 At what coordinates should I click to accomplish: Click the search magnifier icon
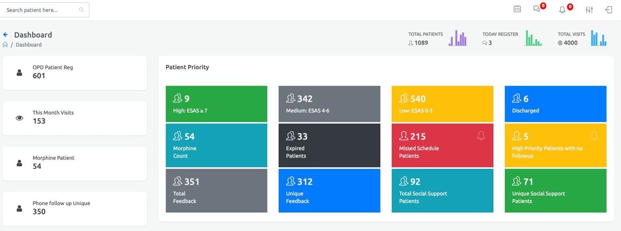click(x=81, y=9)
